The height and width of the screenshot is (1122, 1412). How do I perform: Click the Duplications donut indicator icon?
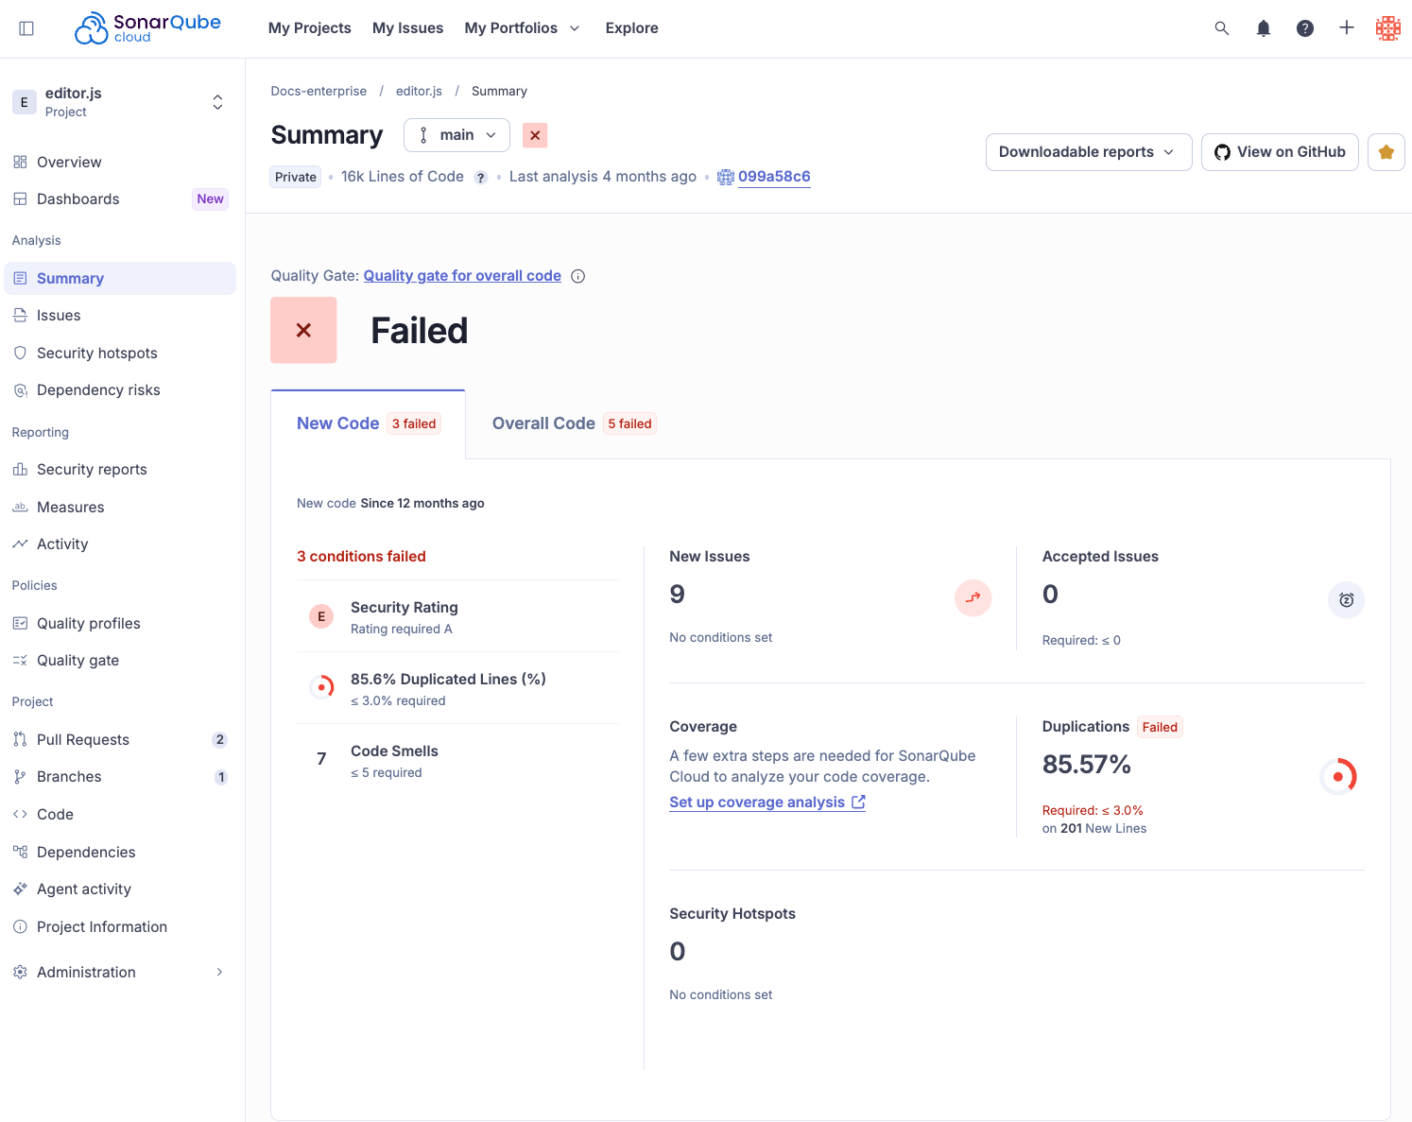[1338, 777]
